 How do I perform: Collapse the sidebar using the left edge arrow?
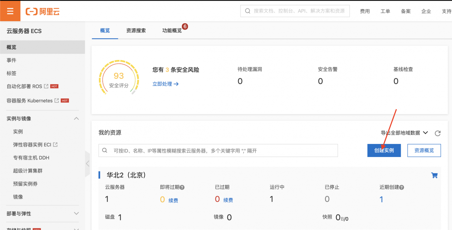[x=87, y=163]
